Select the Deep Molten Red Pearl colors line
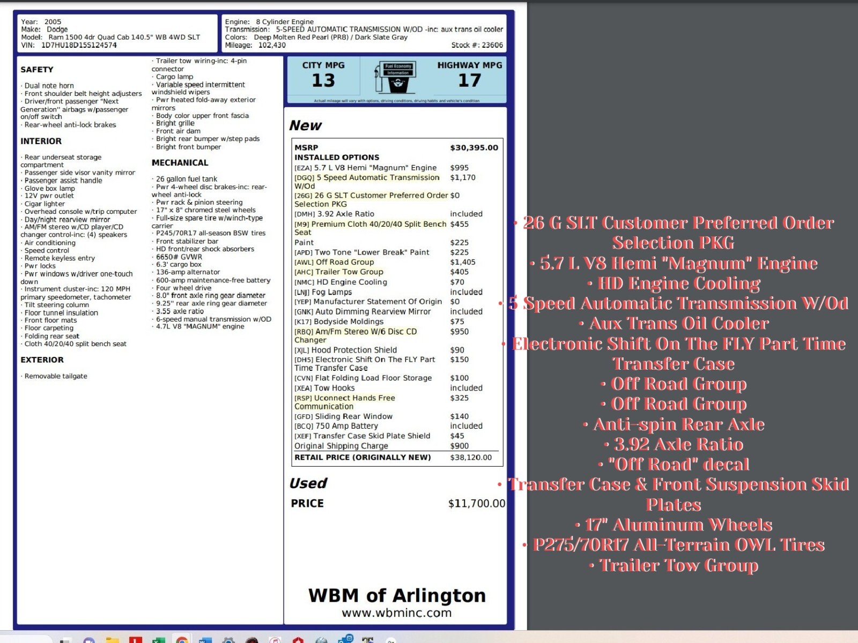 pyautogui.click(x=316, y=38)
